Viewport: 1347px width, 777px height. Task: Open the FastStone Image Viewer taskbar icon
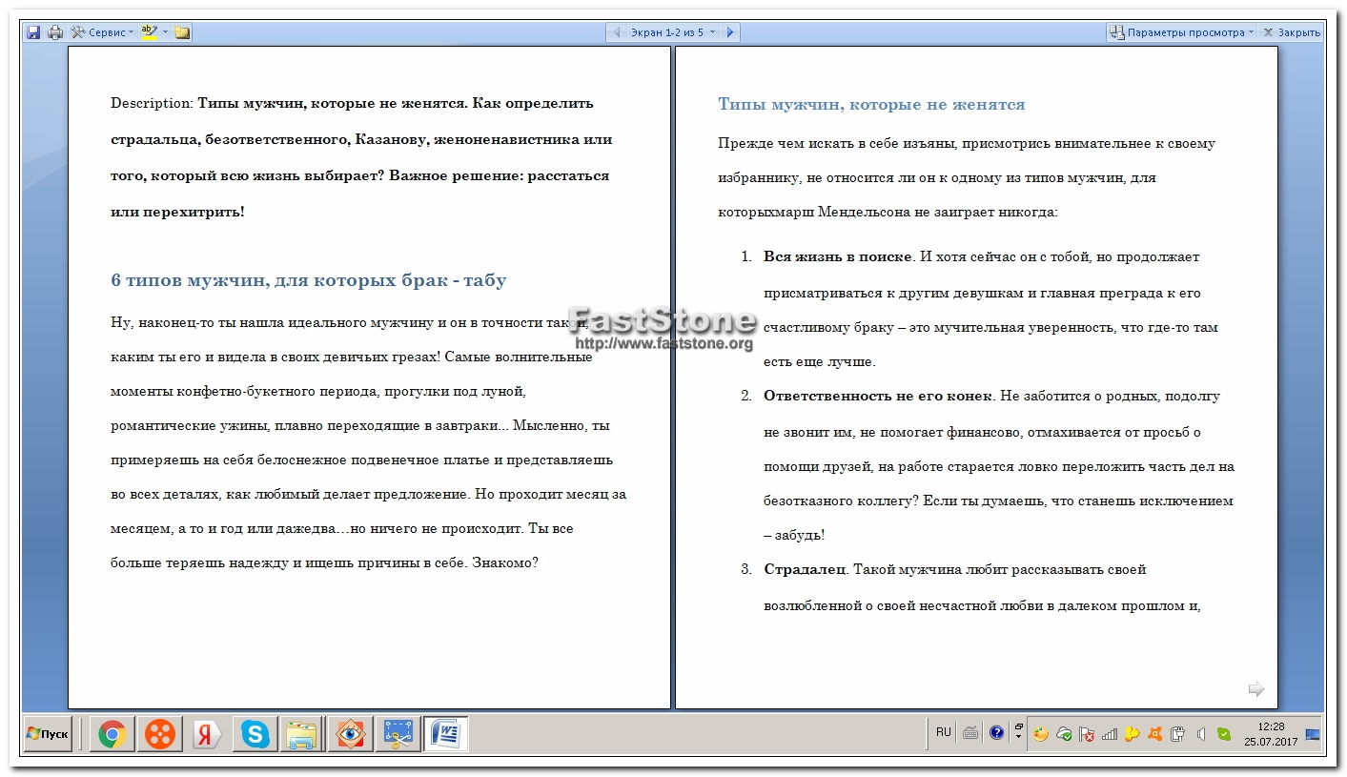350,734
